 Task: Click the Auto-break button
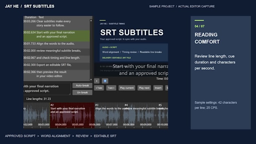point(82,85)
